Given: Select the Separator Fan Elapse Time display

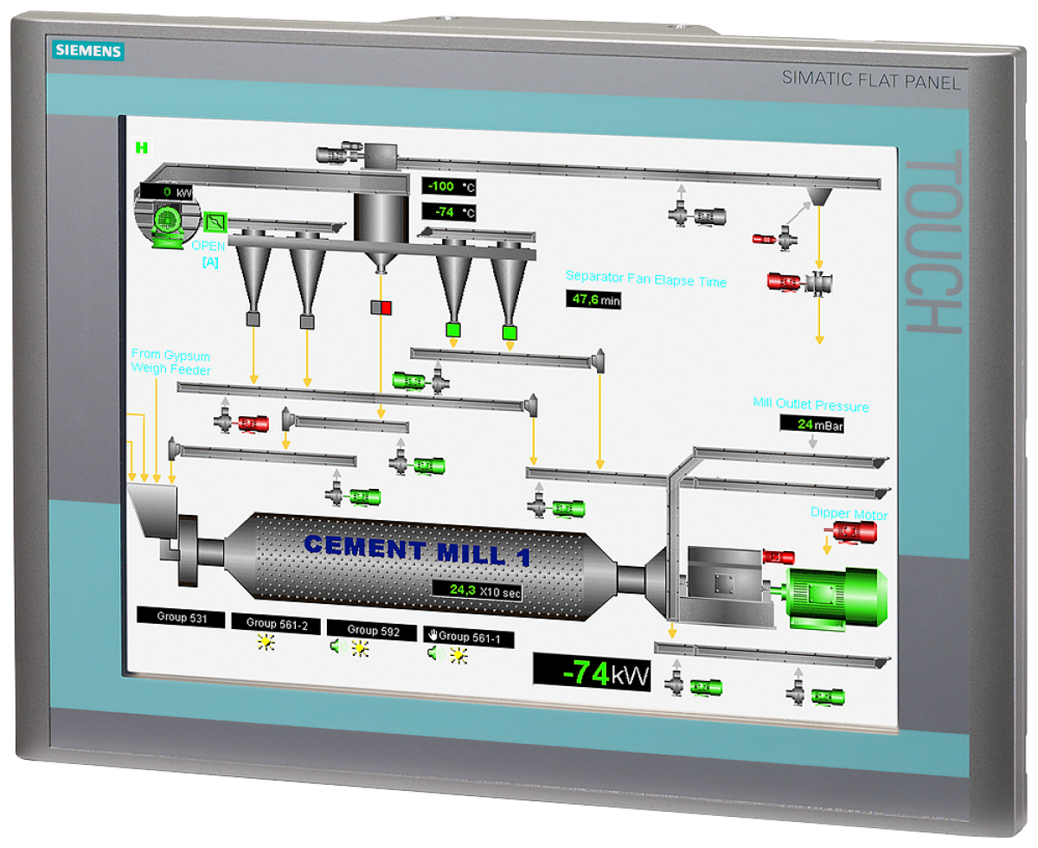Looking at the screenshot, I should [595, 299].
